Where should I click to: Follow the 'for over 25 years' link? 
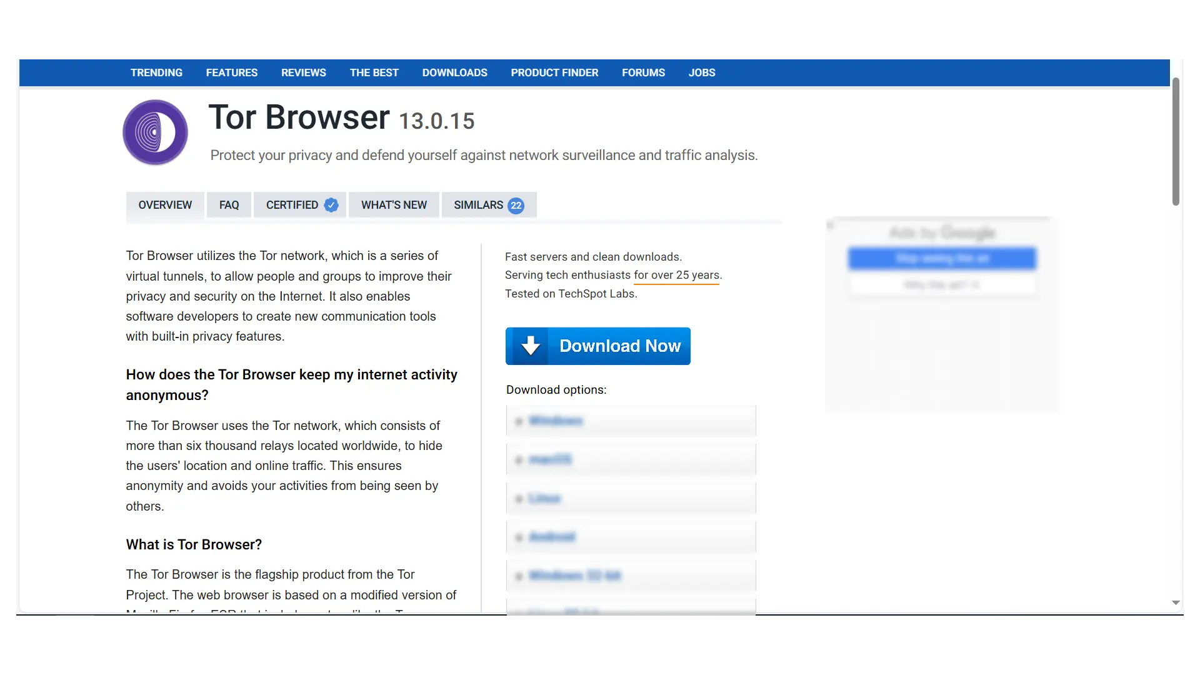tap(677, 275)
